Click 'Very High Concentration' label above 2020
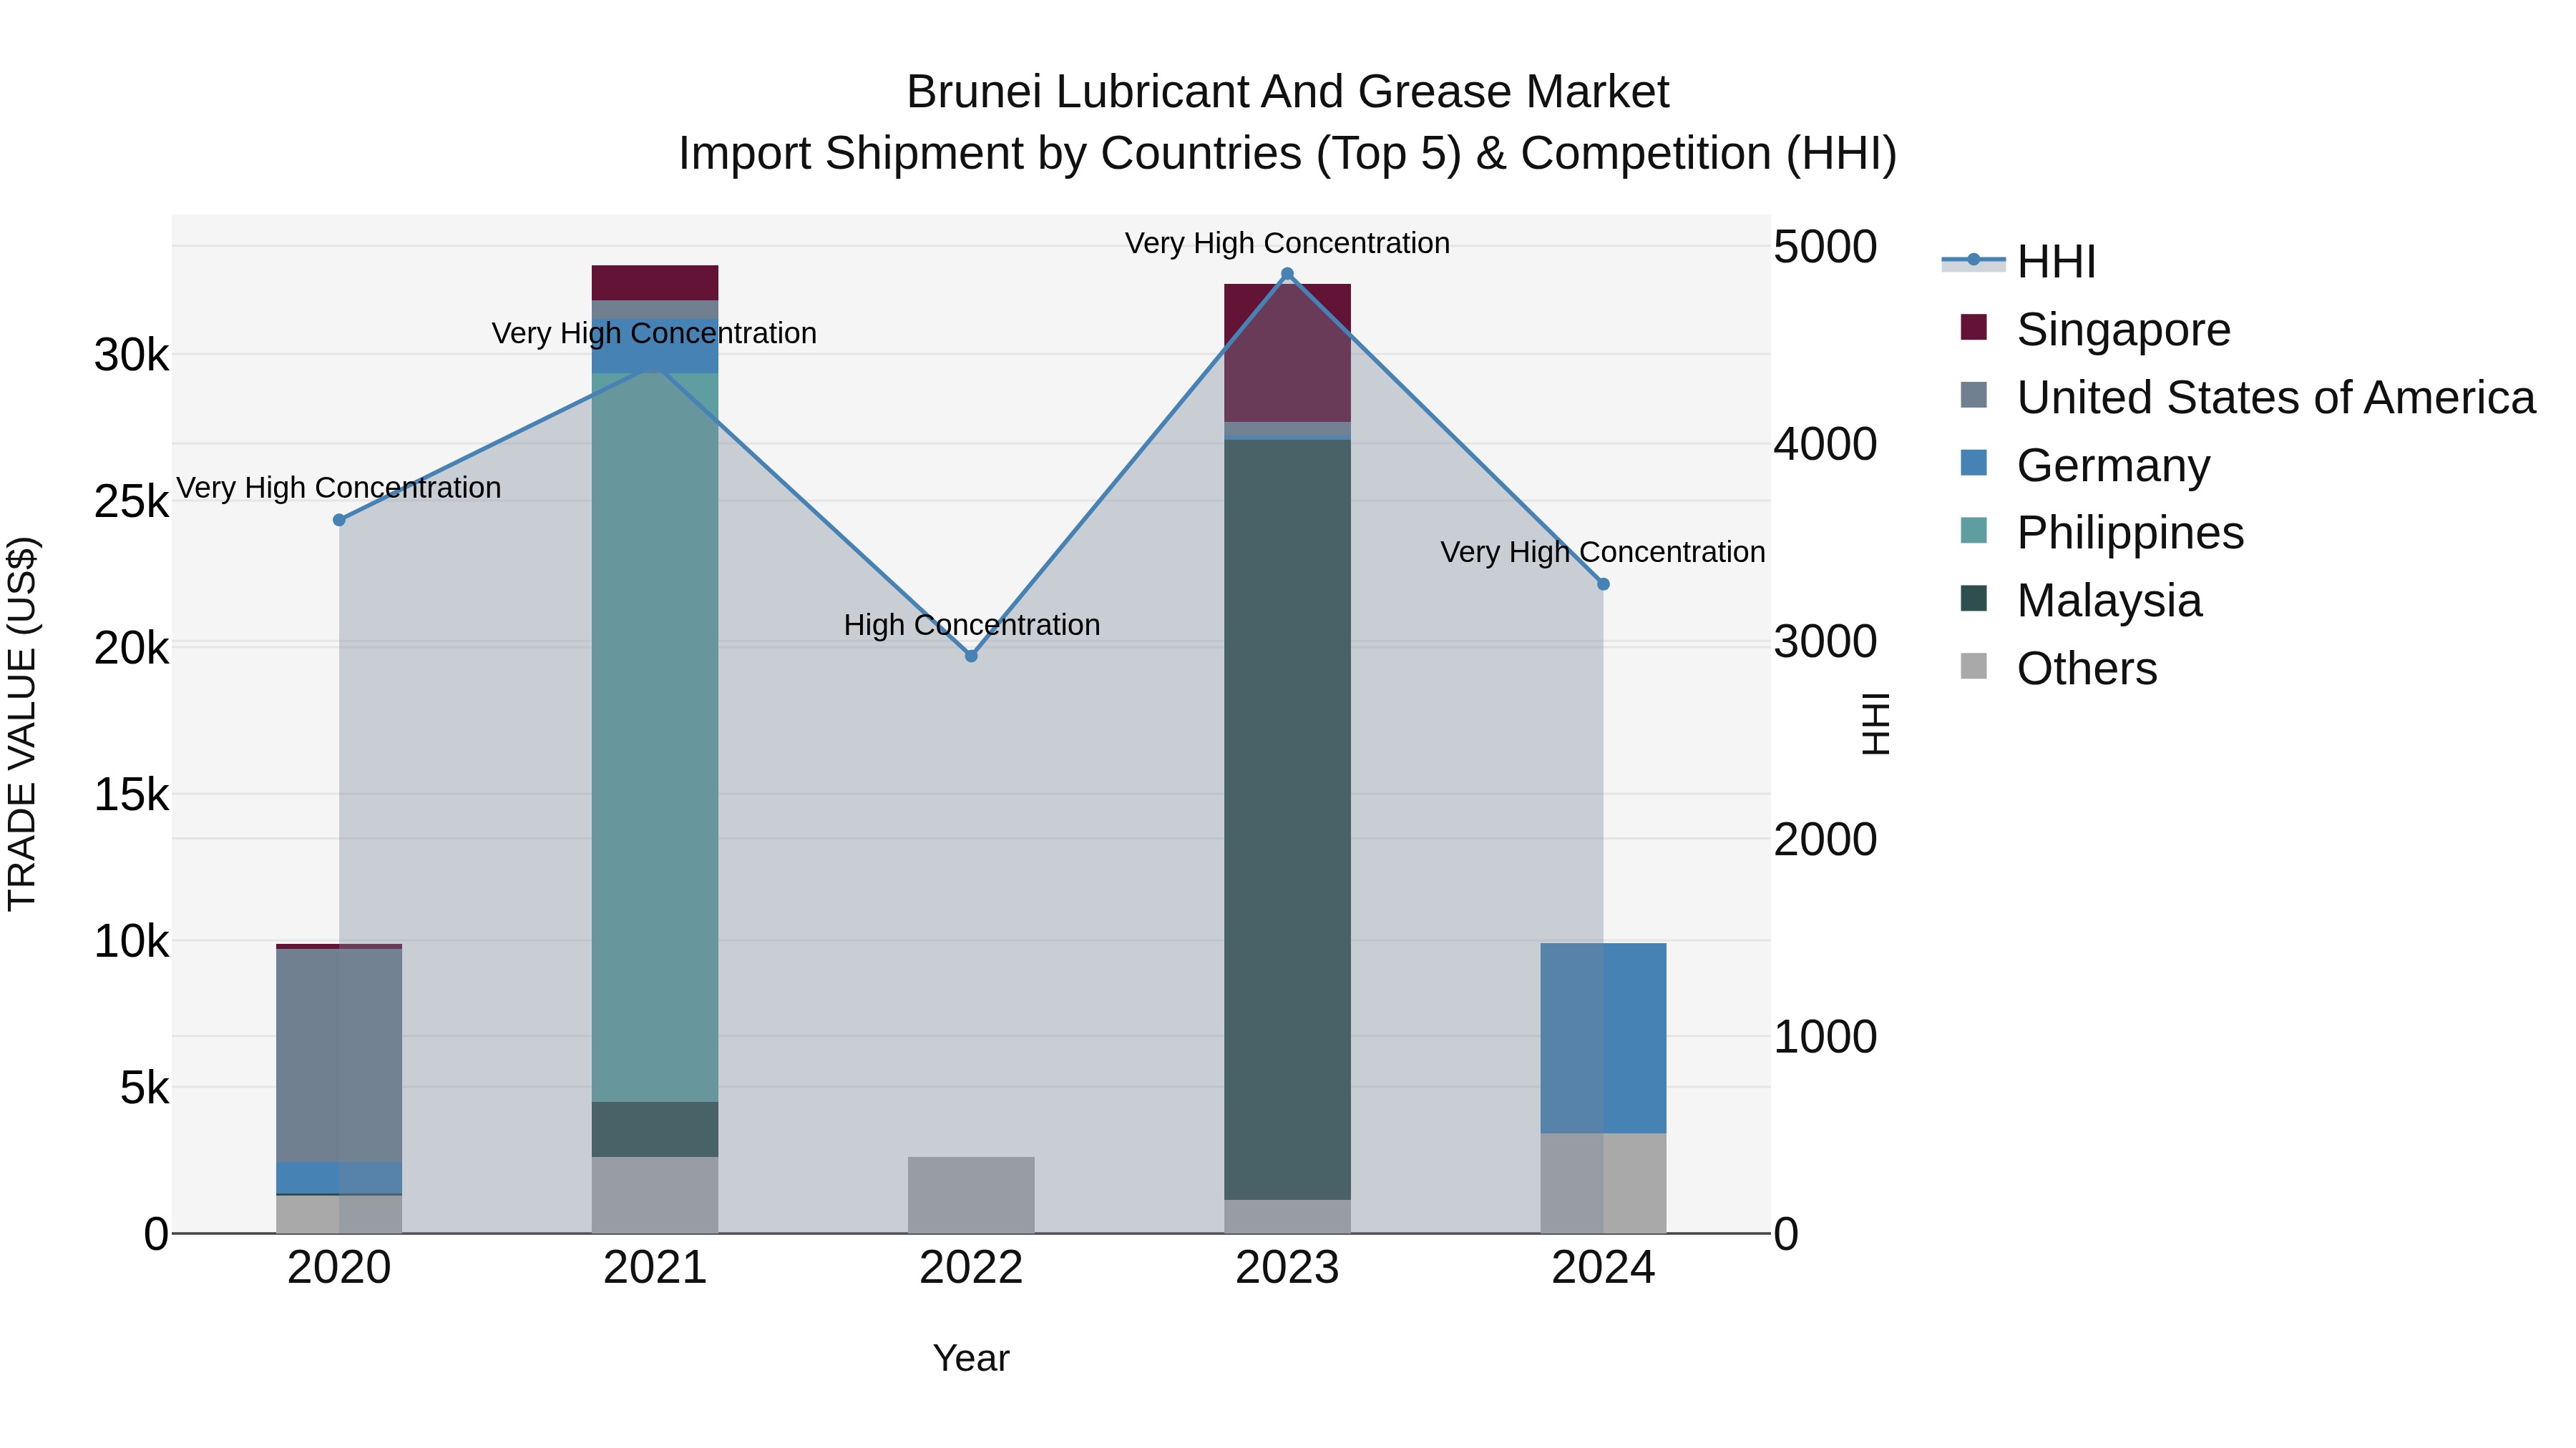This screenshot has width=2576, height=1448. pyautogui.click(x=339, y=488)
